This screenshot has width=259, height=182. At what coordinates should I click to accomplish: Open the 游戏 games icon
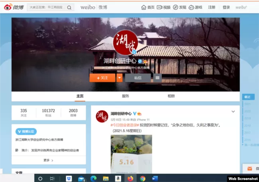(191, 7)
